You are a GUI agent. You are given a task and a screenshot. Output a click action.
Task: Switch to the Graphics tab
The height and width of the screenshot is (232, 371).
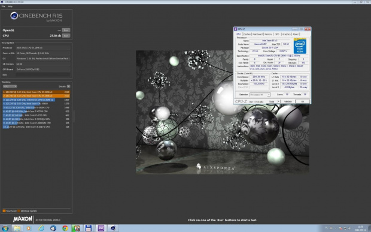point(286,34)
